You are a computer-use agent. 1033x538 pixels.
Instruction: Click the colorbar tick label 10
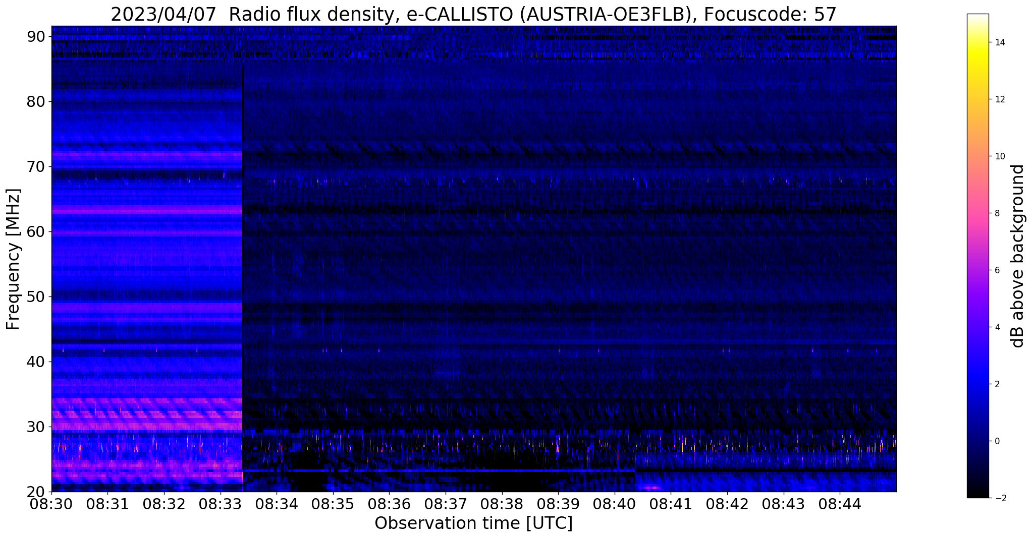click(x=999, y=156)
